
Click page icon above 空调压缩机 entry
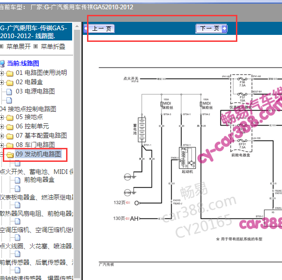coord(17,221)
